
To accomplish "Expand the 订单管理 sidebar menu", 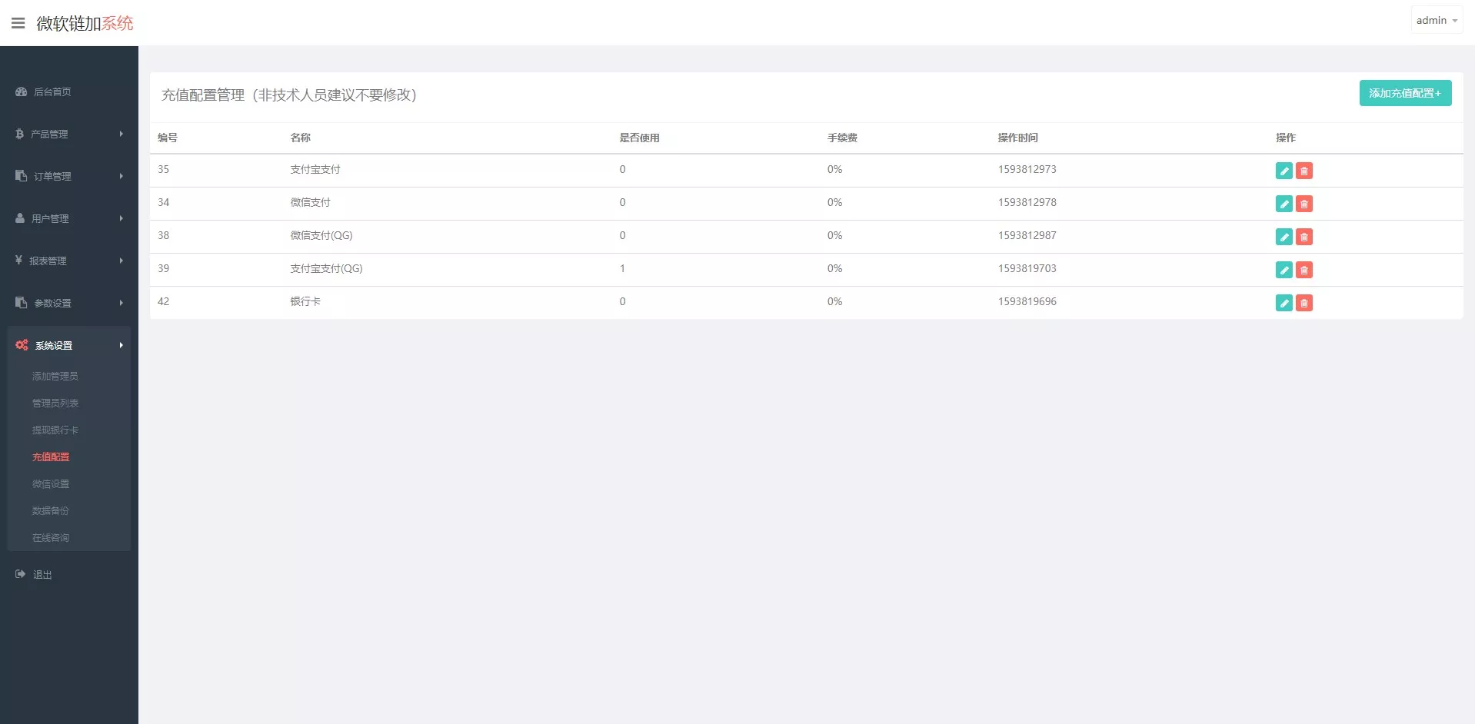I will point(68,176).
